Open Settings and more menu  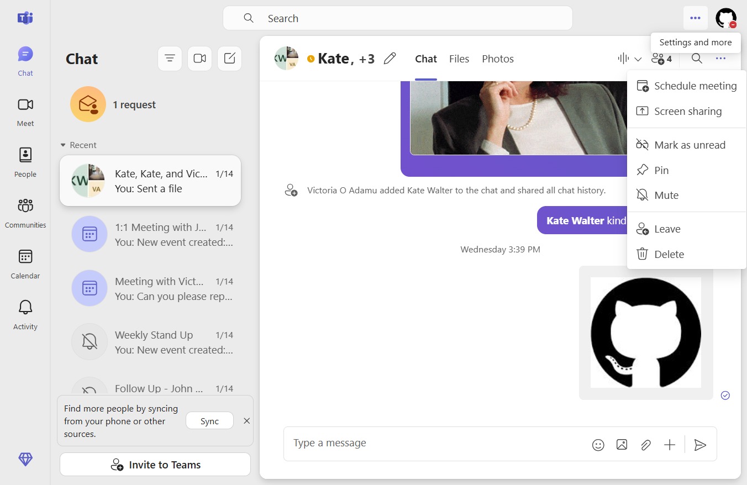click(695, 18)
